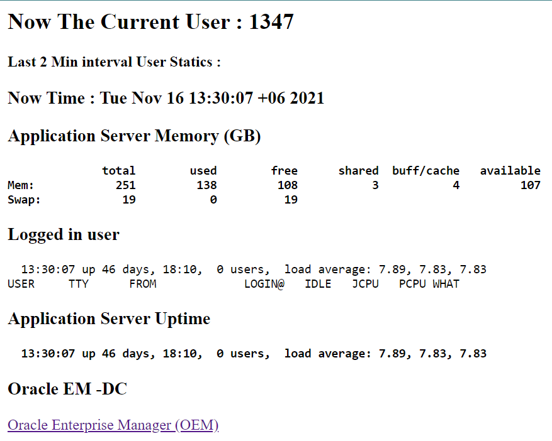
Task: Click the 'total' memory column header
Action: click(x=119, y=171)
